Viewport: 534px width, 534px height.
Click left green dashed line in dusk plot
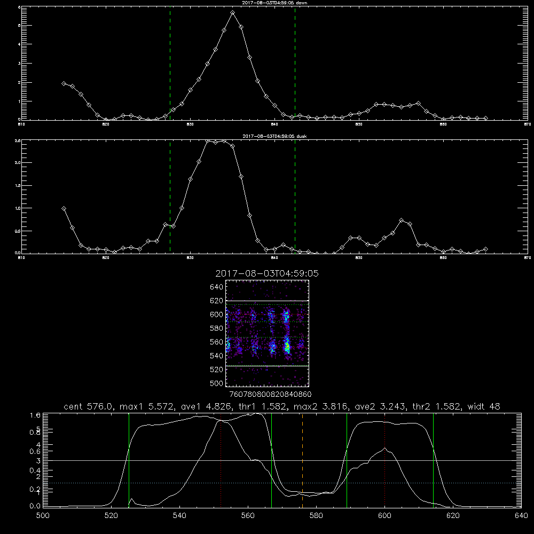[x=170, y=197]
